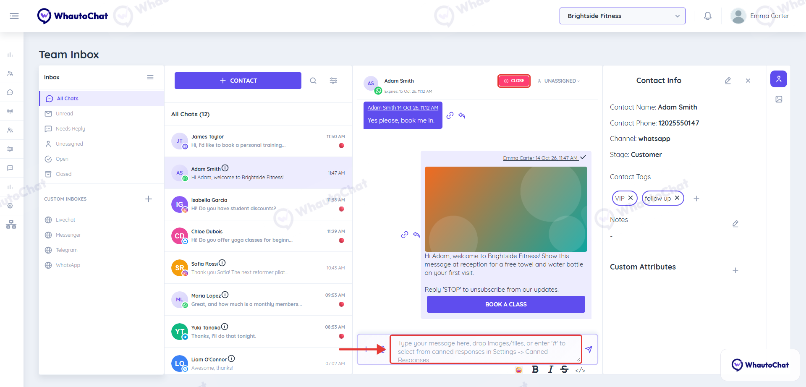Open Emma Carter profile menu
806x387 pixels.
click(x=760, y=16)
